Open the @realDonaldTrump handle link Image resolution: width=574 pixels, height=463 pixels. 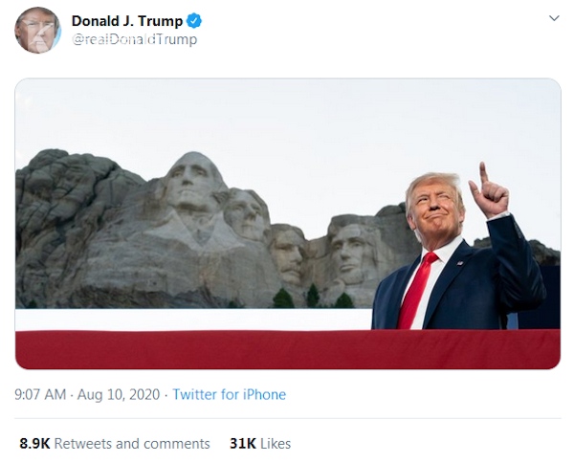pos(134,40)
